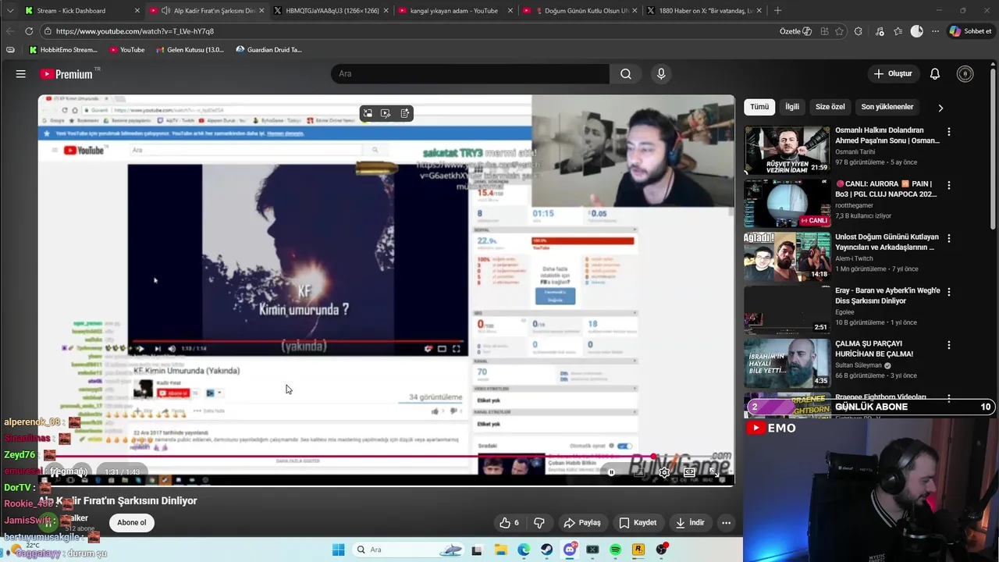999x562 pixels.
Task: Select the Size özel filter chip
Action: pyautogui.click(x=830, y=107)
